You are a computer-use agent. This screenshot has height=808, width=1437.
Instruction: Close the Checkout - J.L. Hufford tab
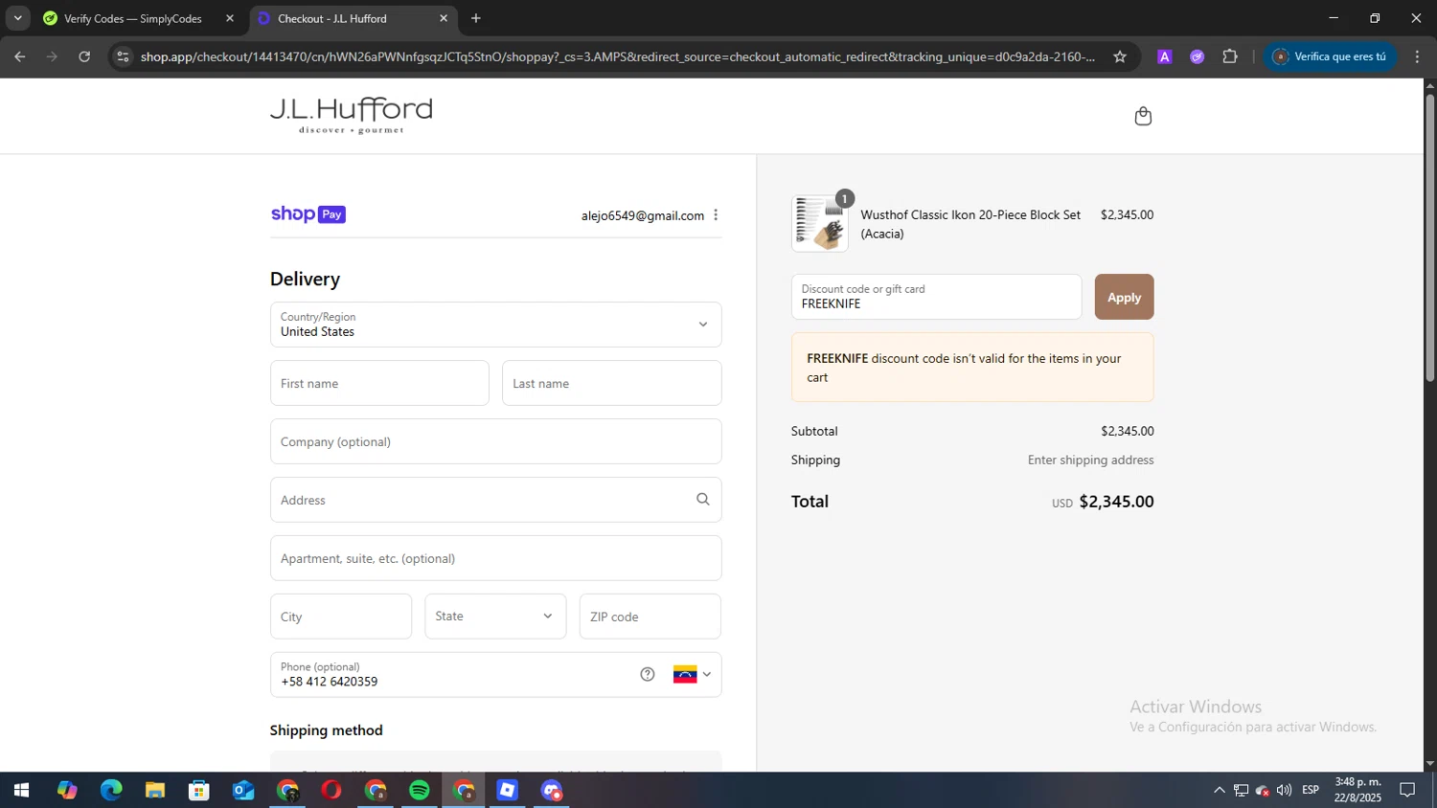pos(443,18)
